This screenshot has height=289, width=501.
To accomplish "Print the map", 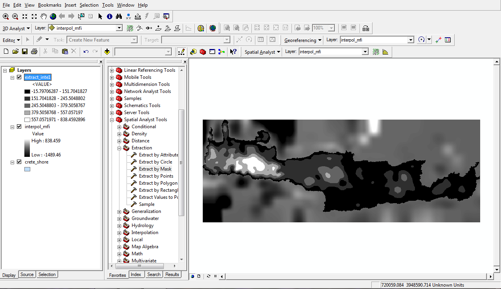I will (x=34, y=51).
